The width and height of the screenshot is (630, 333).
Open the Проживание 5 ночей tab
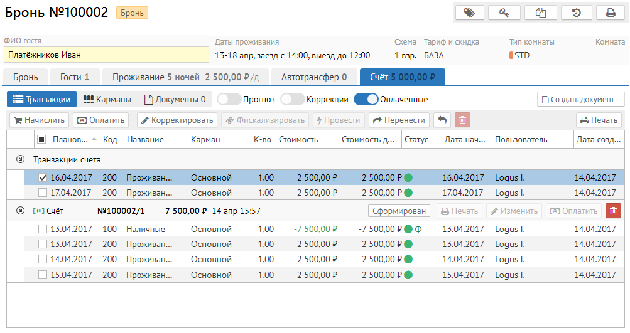pos(185,77)
